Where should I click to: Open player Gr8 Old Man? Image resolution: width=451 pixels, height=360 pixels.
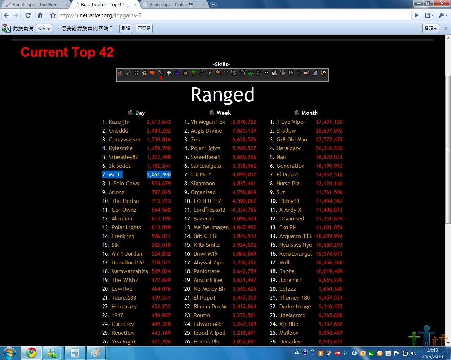292,140
